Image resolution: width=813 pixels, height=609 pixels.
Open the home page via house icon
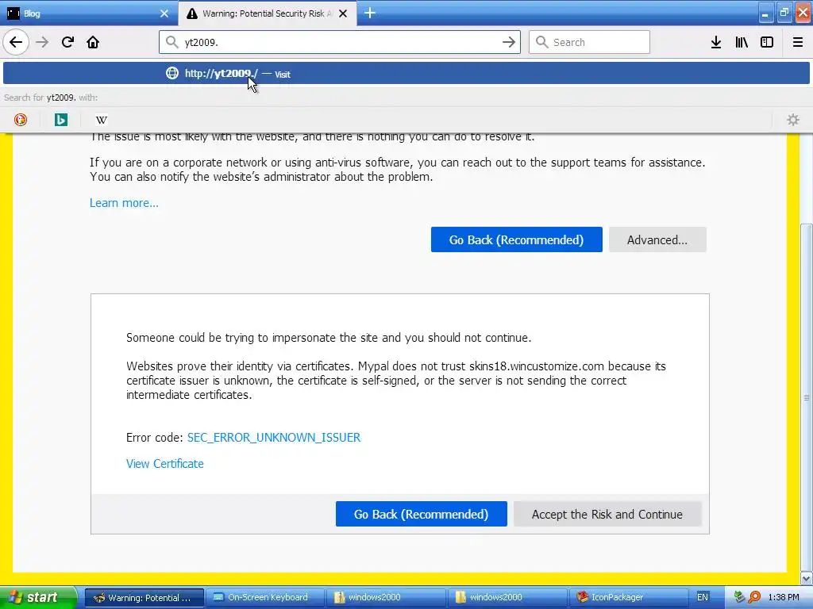[x=93, y=42]
